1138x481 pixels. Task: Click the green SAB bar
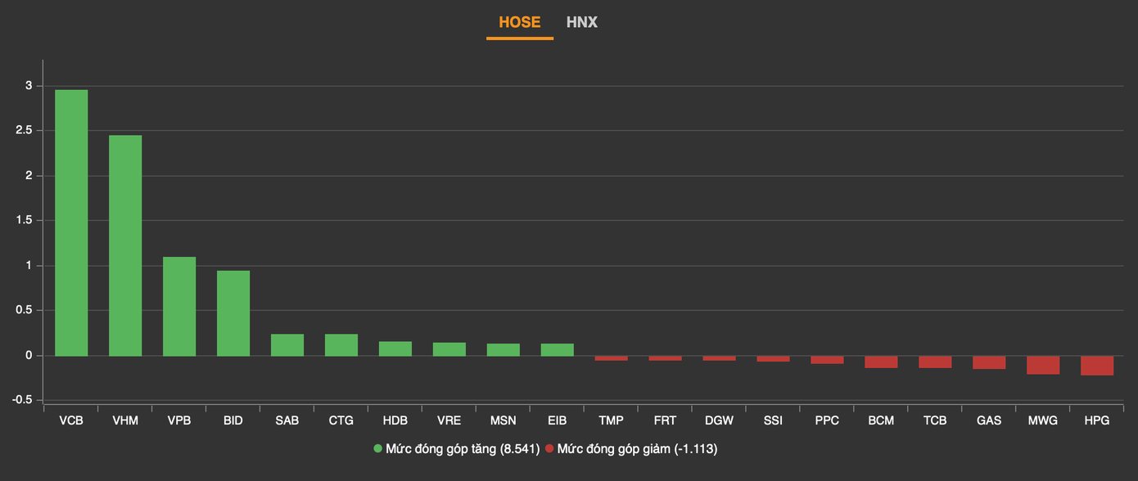click(x=287, y=345)
